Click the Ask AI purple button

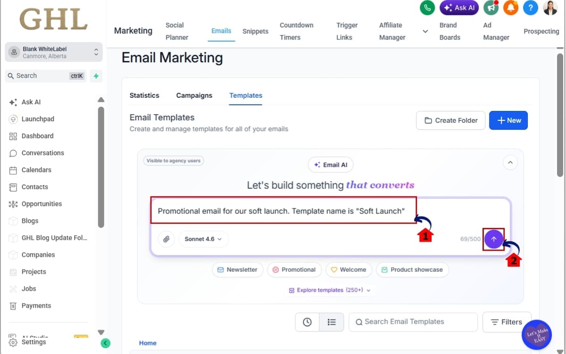pos(459,8)
